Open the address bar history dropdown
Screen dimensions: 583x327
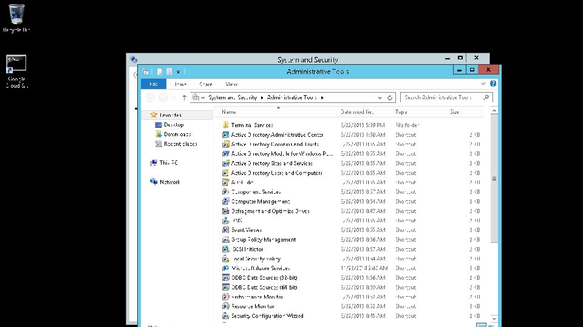click(x=380, y=98)
